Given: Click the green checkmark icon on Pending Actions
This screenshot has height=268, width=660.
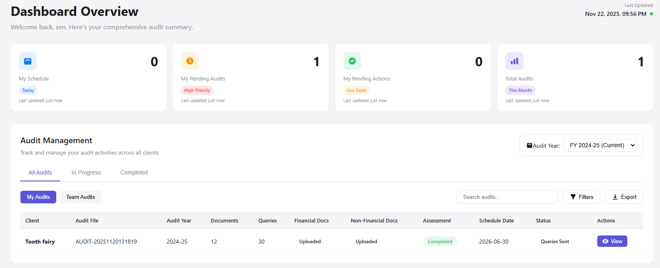Looking at the screenshot, I should click(x=352, y=61).
